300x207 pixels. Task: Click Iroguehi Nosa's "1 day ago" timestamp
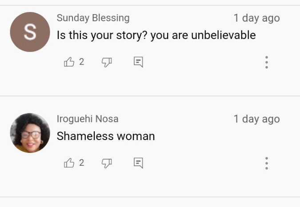tap(256, 119)
